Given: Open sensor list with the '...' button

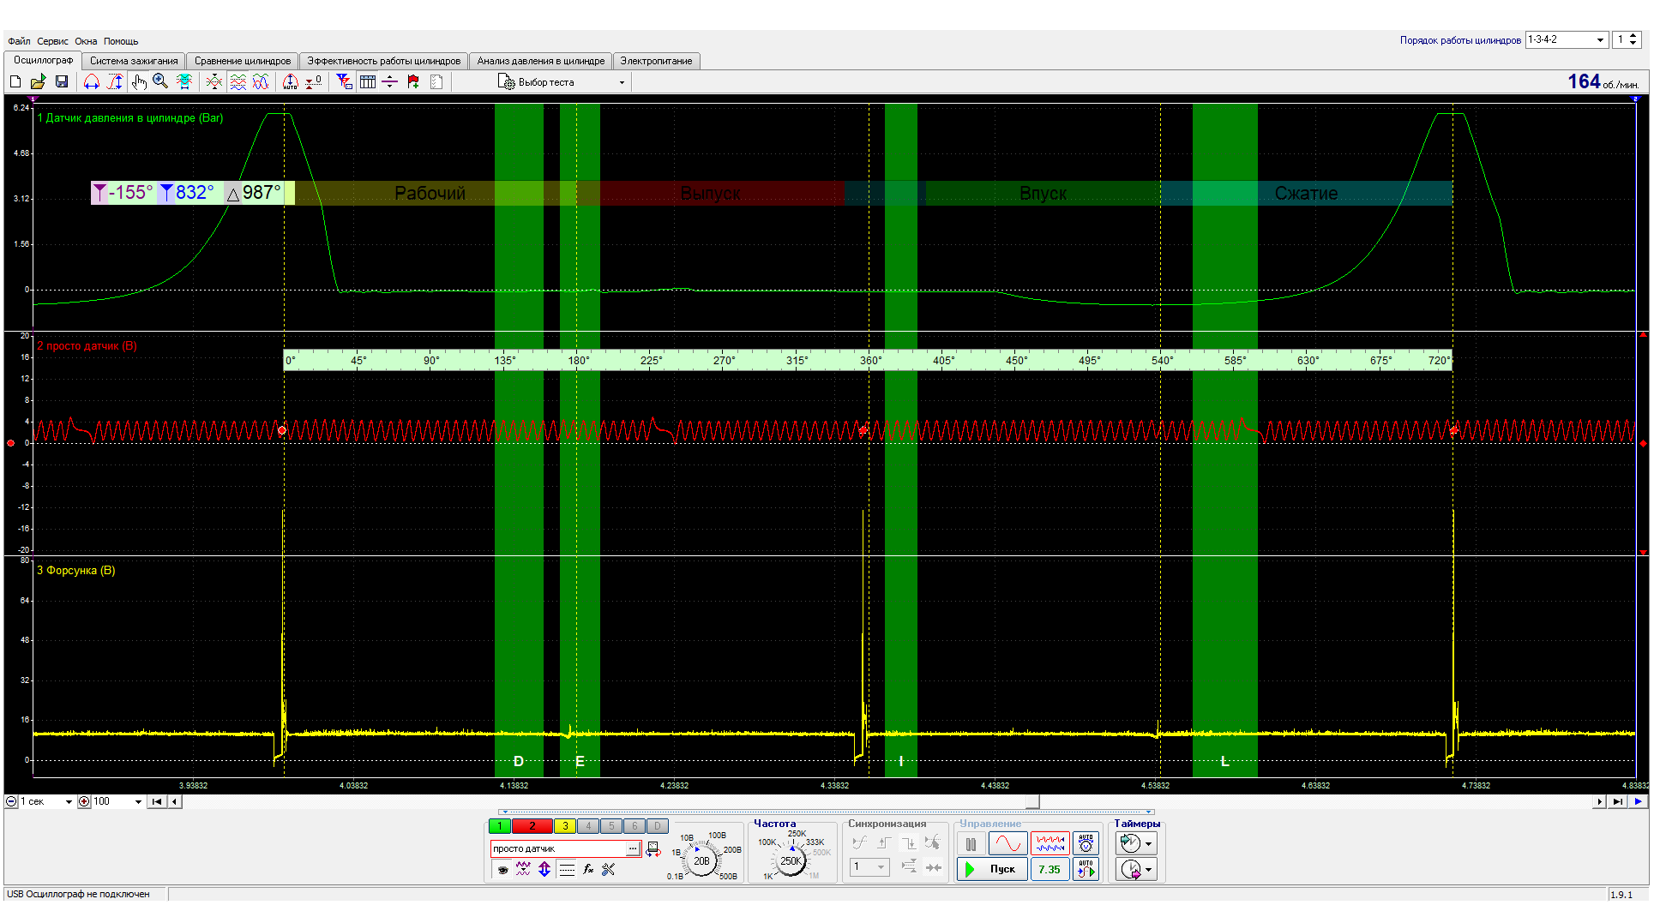Looking at the screenshot, I should pyautogui.click(x=633, y=848).
